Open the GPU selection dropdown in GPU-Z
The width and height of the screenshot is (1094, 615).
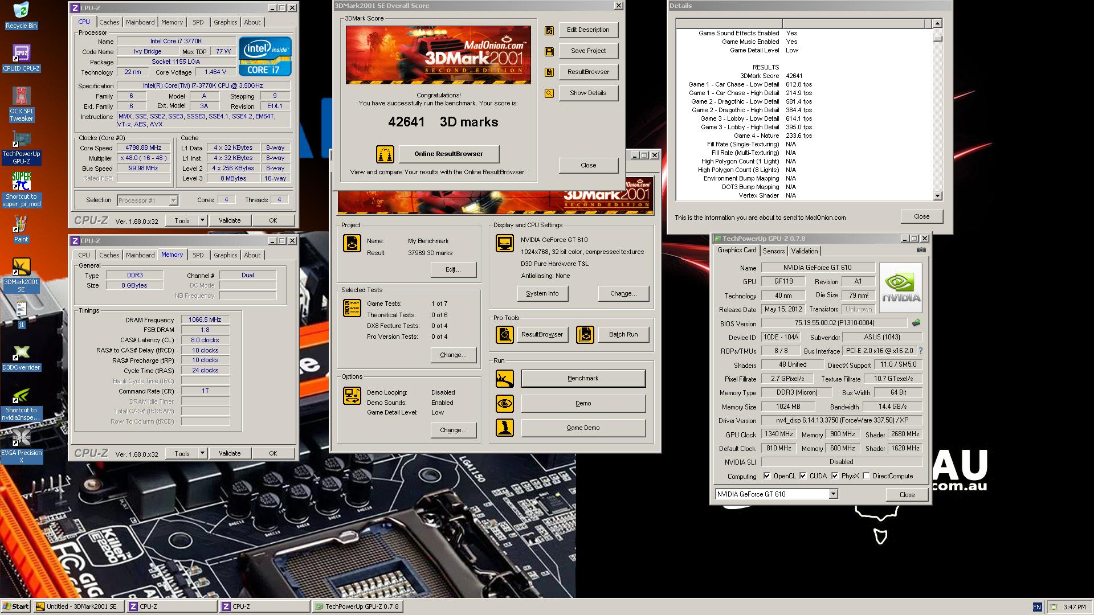point(833,494)
